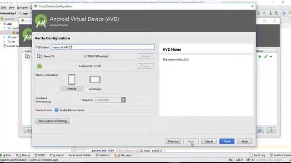Open the Terminal tool window

click(x=102, y=155)
